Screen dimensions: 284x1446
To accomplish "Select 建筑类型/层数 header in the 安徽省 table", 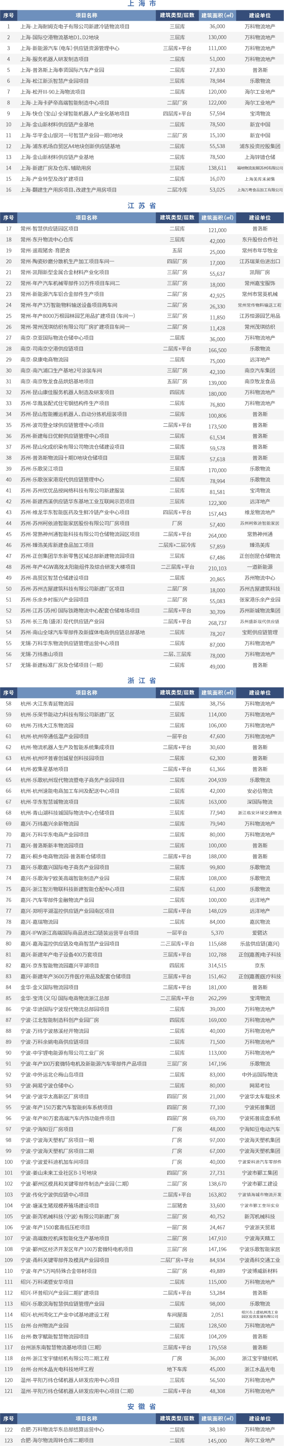I will 177,1419.
